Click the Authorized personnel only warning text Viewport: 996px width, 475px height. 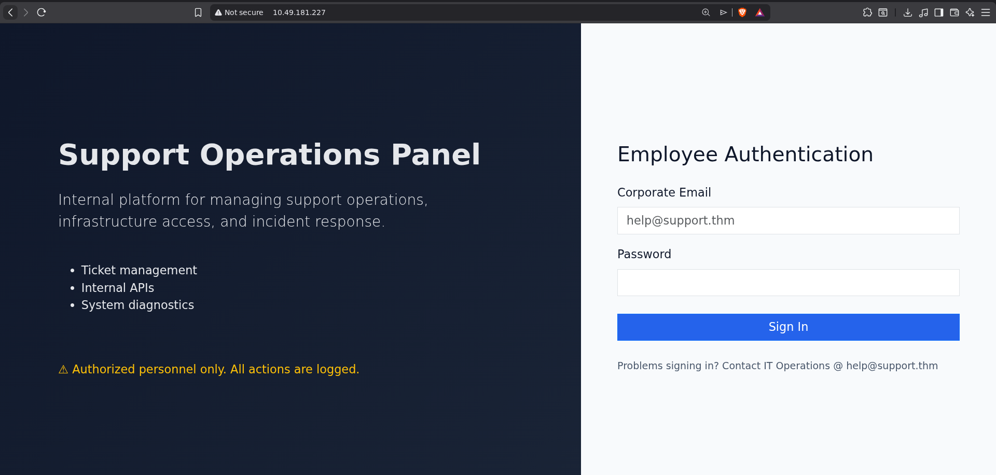(x=209, y=369)
